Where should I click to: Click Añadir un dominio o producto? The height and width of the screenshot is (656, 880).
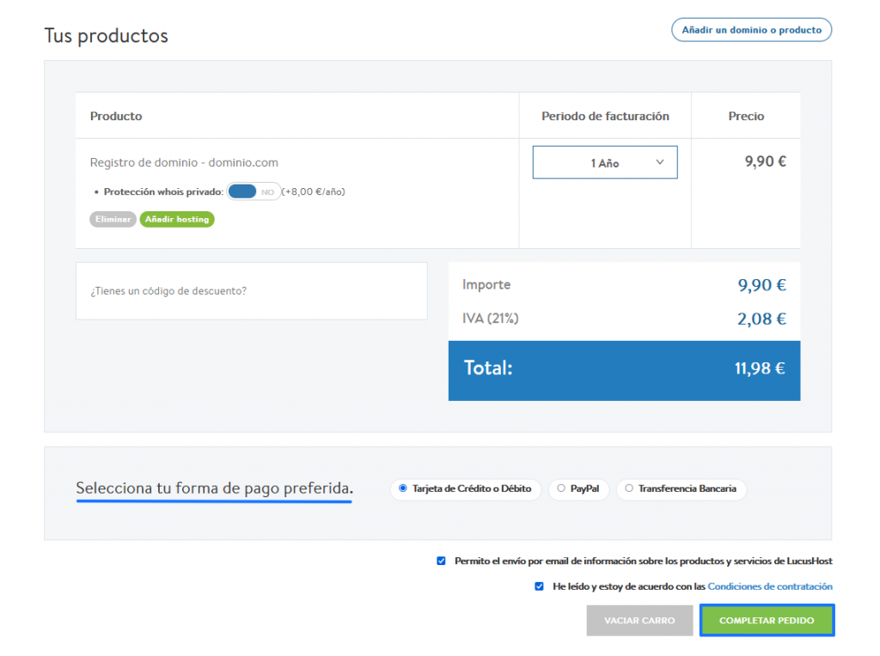(751, 29)
